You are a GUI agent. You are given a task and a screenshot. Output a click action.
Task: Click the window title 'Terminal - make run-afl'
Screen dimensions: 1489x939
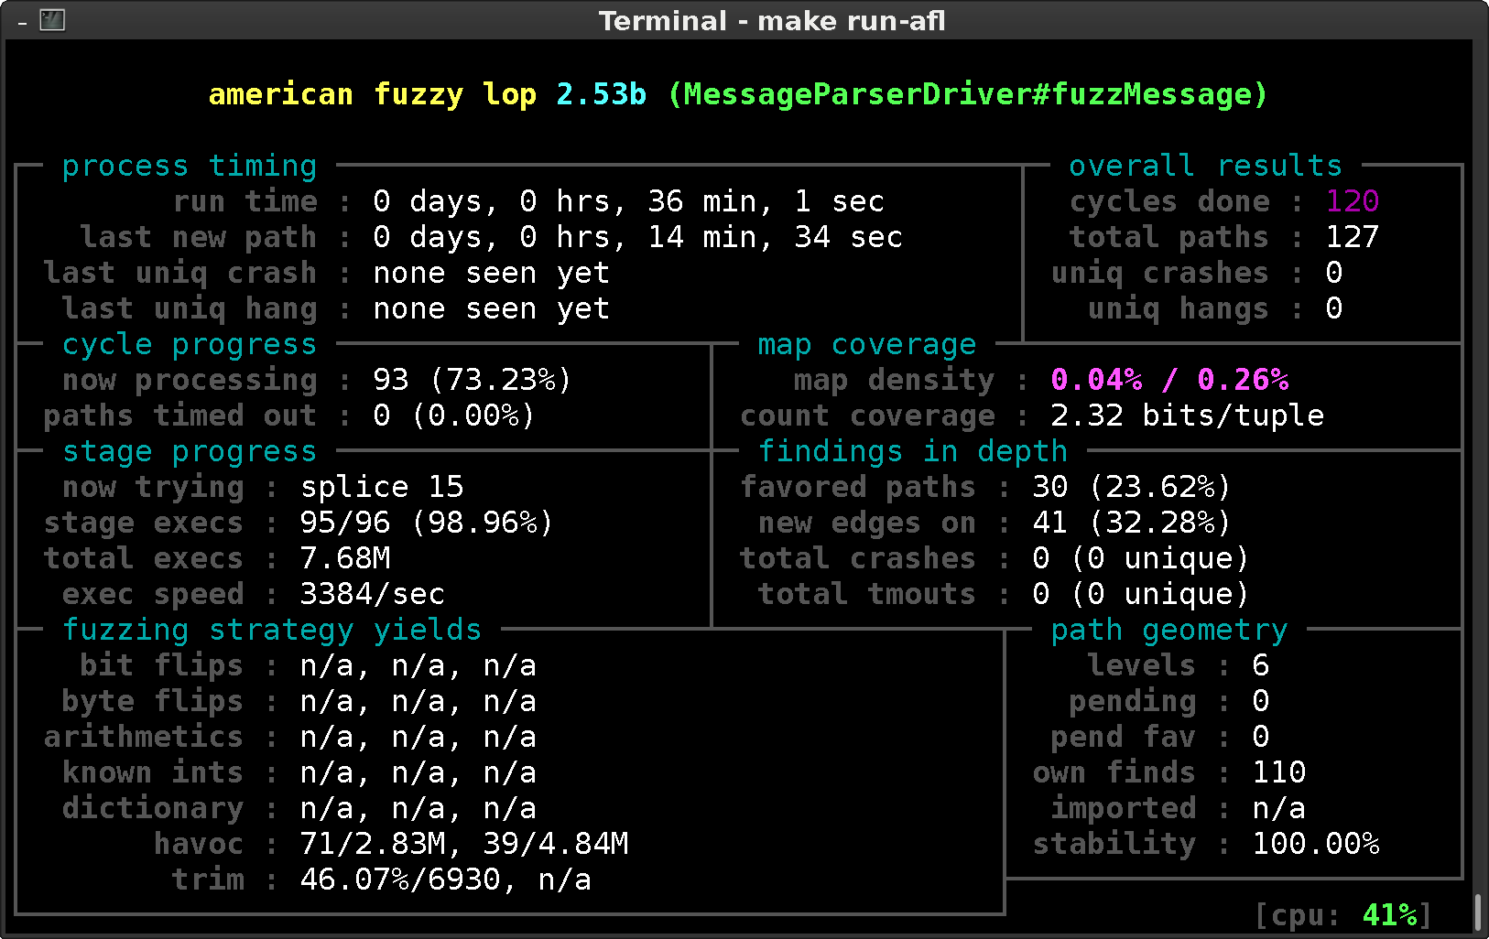tap(772, 20)
